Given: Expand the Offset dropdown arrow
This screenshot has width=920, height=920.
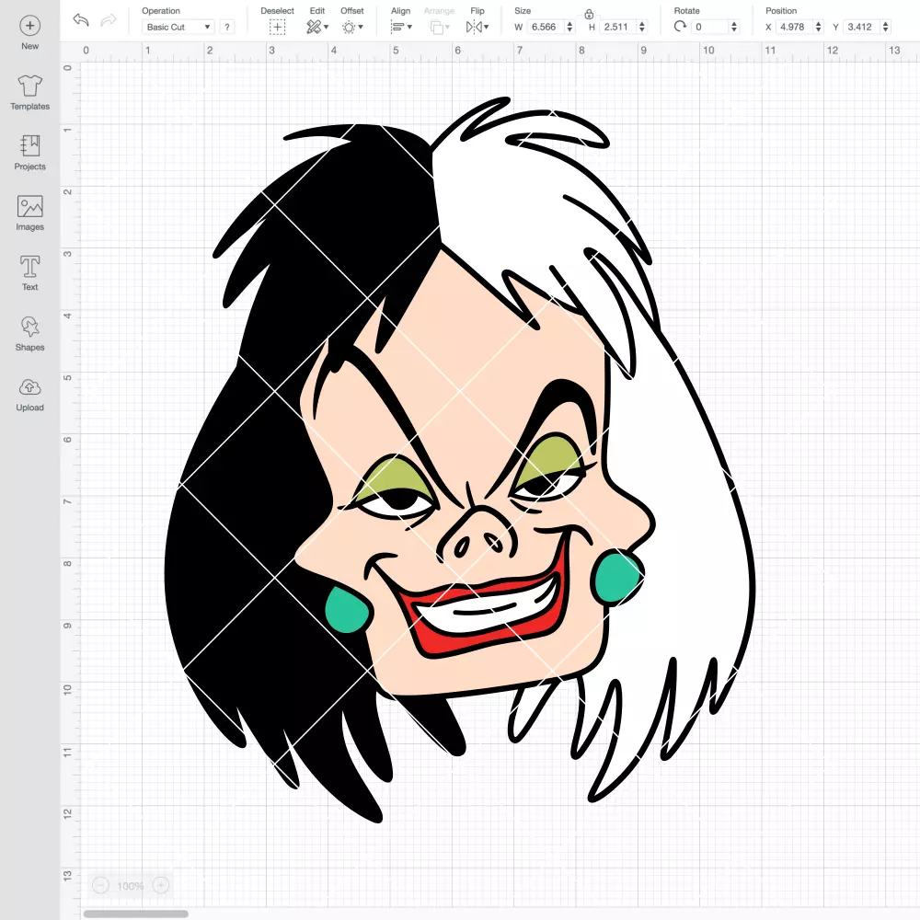Looking at the screenshot, I should click(361, 27).
